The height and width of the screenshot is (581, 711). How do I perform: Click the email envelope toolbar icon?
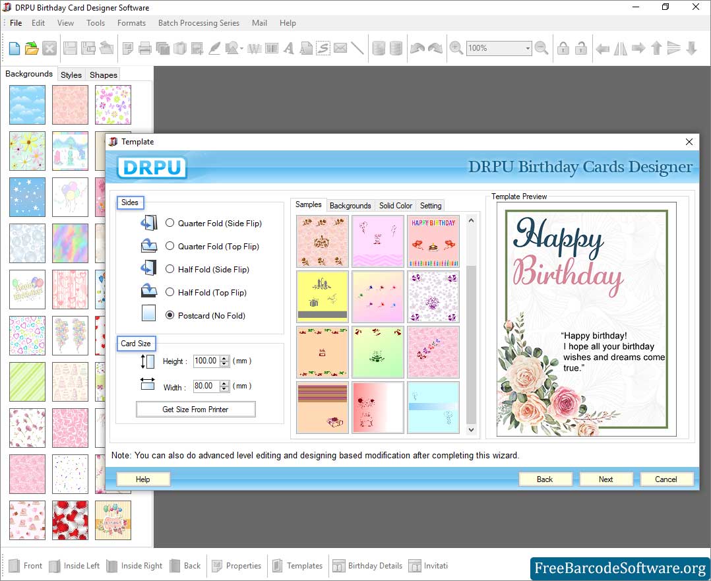coord(340,48)
